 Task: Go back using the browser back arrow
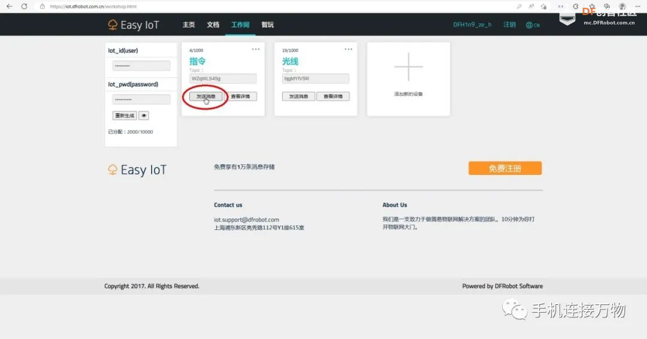pyautogui.click(x=9, y=7)
